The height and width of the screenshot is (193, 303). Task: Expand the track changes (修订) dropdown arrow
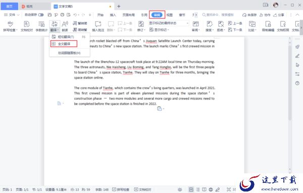click(144, 30)
